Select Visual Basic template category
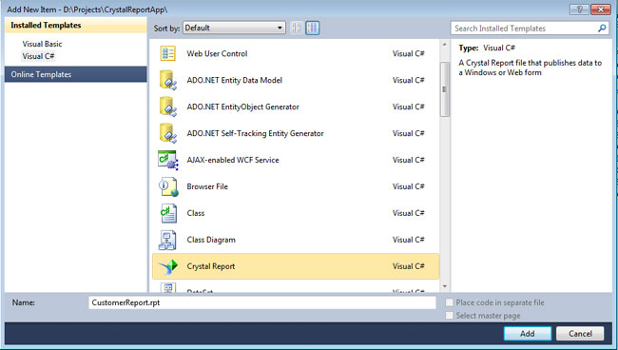Screen dimensions: 618x350 click(x=42, y=44)
